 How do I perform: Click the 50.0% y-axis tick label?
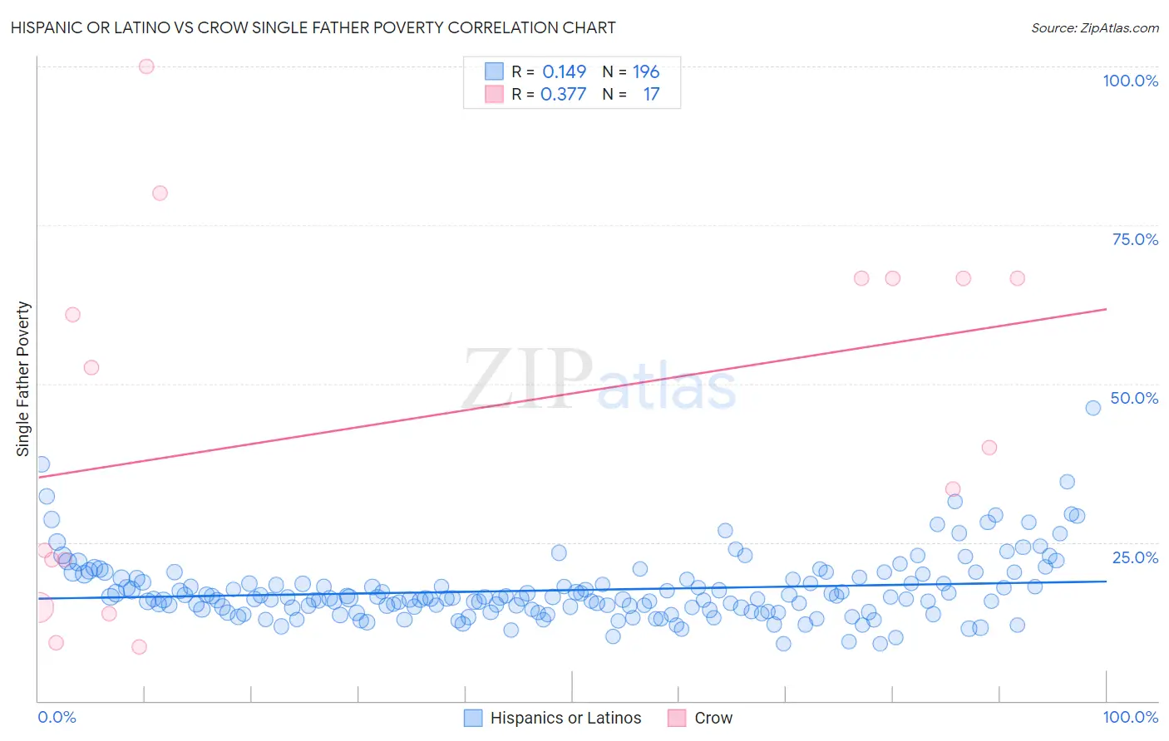click(x=1135, y=398)
